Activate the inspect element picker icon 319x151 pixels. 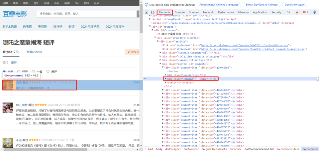(146, 12)
